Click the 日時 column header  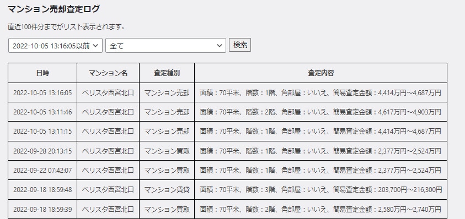click(42, 73)
